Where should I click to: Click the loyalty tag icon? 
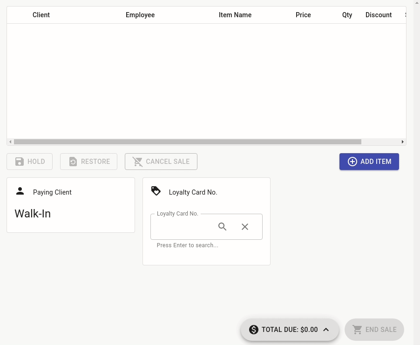click(x=156, y=191)
